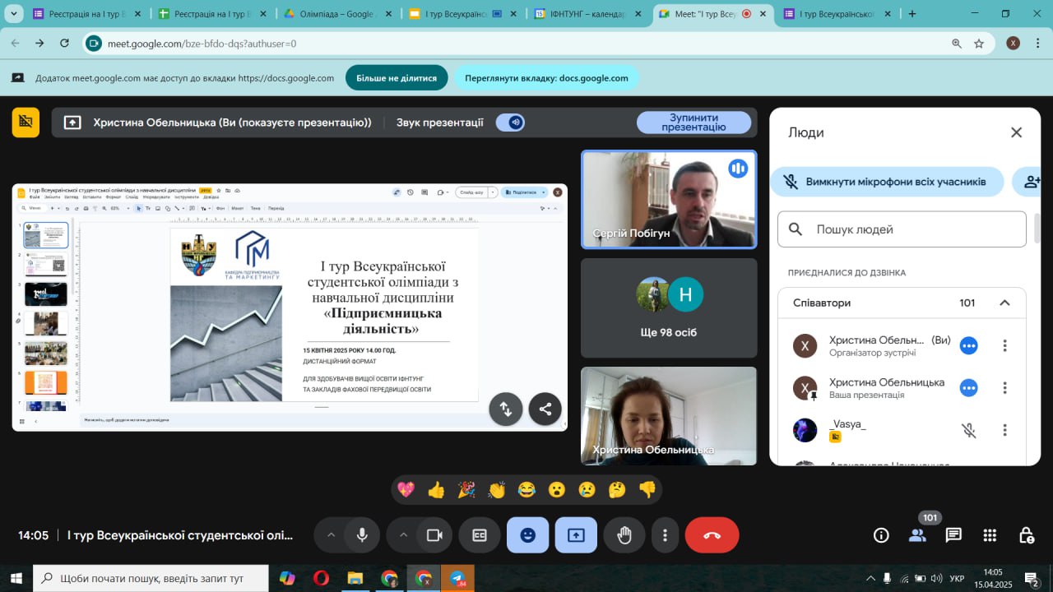Send laughing with tears reaction
This screenshot has height=592, width=1053.
coord(526,490)
